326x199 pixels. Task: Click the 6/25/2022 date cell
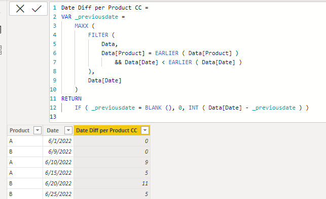coord(58,194)
